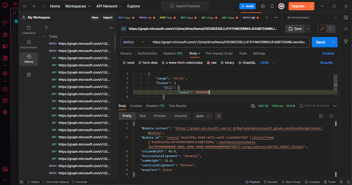352x185 pixels.
Task: Go back with the left arrow
Action: click(35, 6)
